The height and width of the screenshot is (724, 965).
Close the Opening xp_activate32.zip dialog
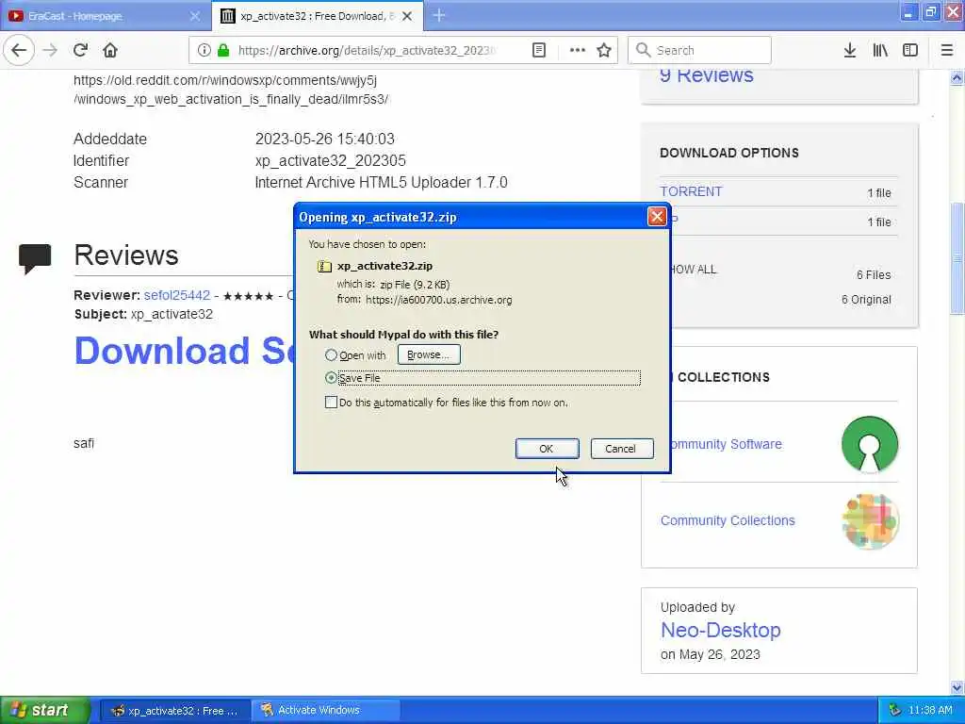click(x=657, y=217)
